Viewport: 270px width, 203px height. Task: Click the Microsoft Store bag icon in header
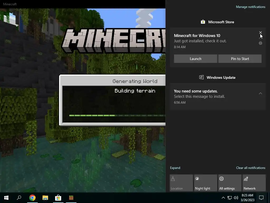203,22
